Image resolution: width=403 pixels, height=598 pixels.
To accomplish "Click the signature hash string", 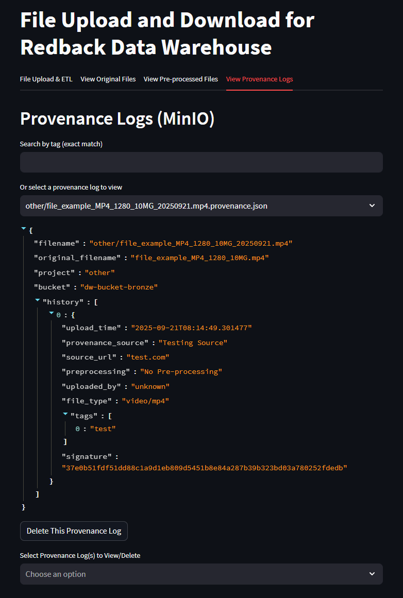I will 205,468.
